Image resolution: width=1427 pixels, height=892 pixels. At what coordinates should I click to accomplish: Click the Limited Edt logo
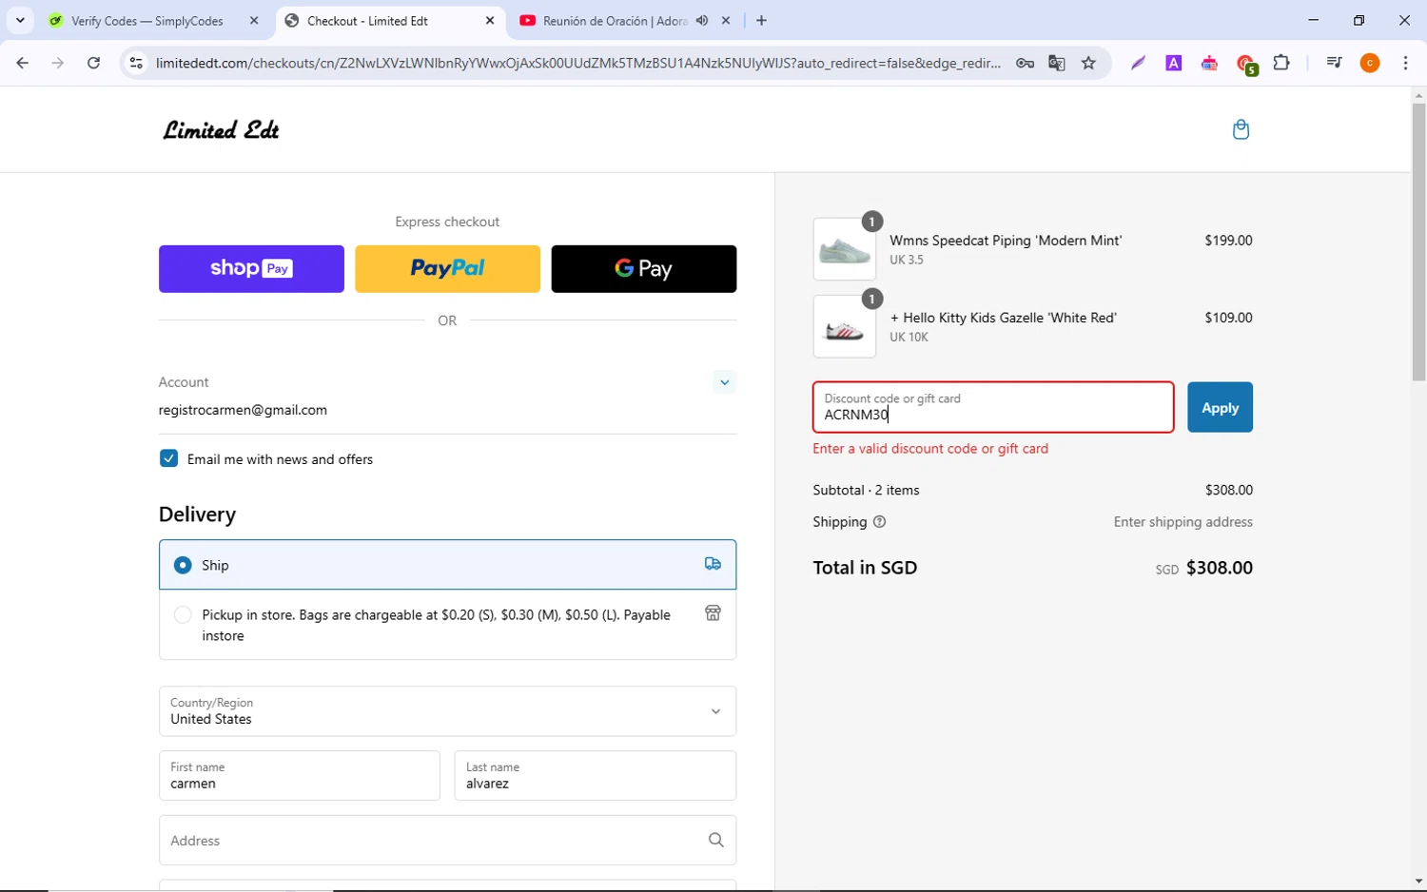pos(221,129)
